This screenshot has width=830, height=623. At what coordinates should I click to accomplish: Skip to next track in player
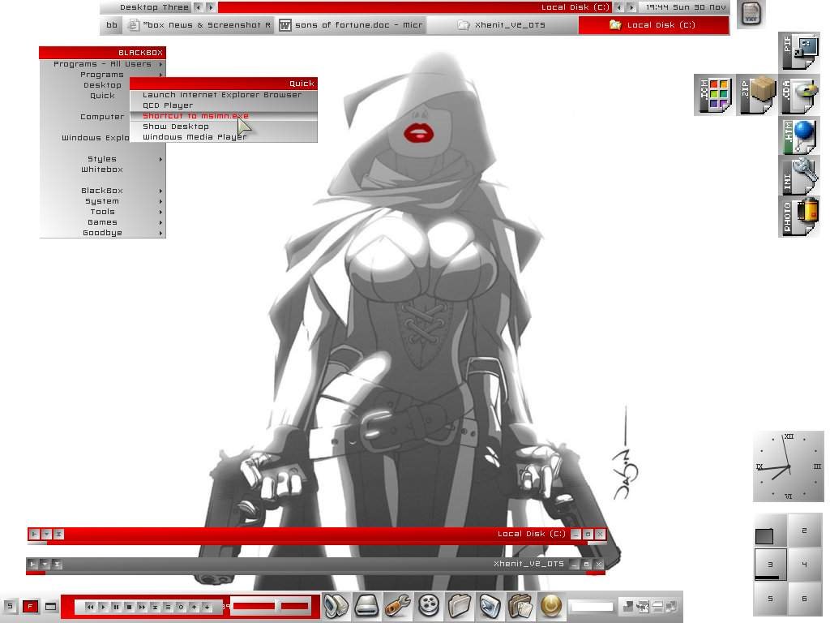pyautogui.click(x=142, y=607)
